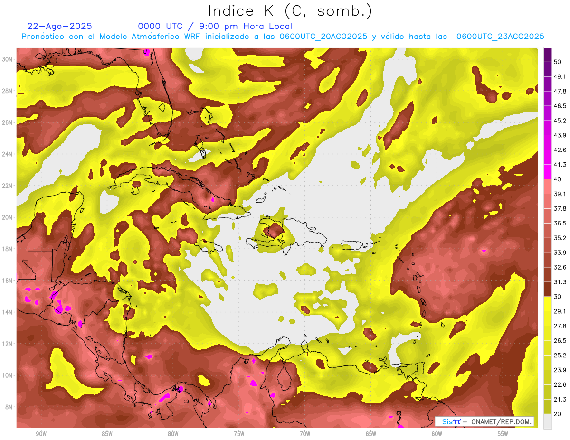Image resolution: width=570 pixels, height=440 pixels.
Task: Click the legend value 41.3
Action: tap(560, 165)
